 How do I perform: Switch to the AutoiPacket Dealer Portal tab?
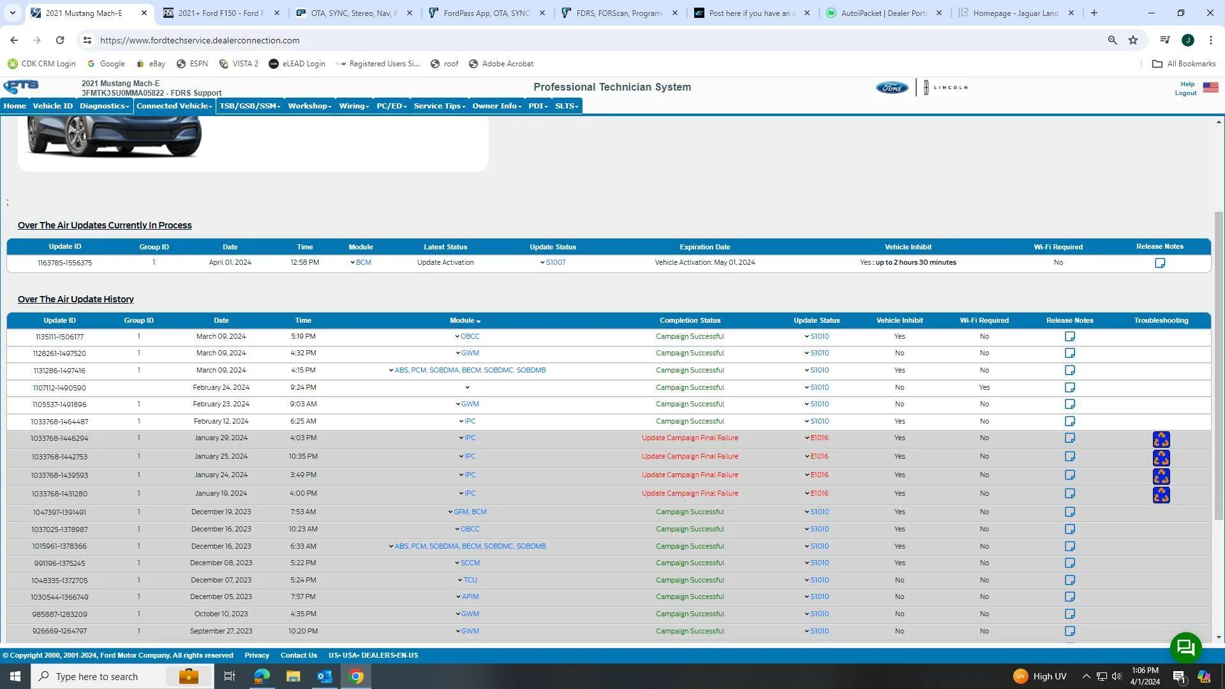[x=884, y=13]
